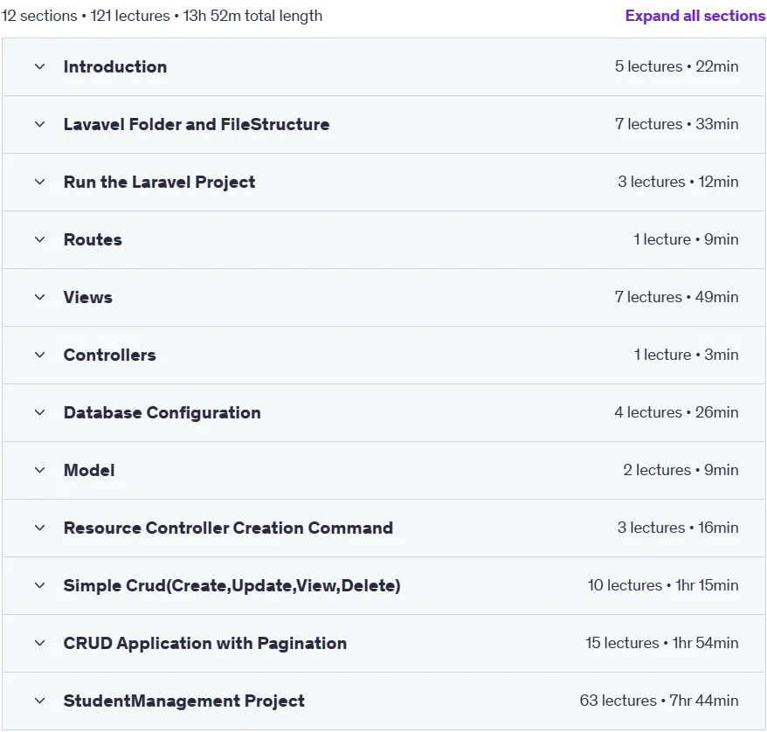Select the Resource Controller Creation Command title
Image resolution: width=767 pixels, height=732 pixels.
pos(228,528)
